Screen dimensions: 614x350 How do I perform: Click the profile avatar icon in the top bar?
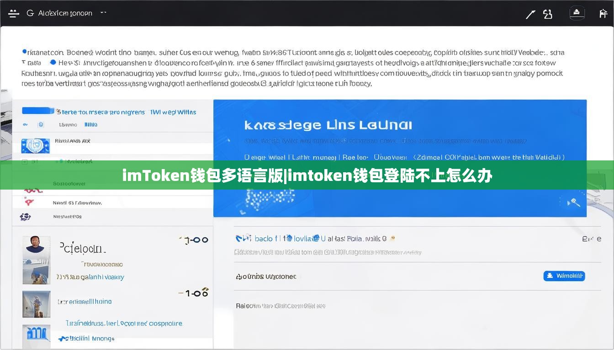(577, 13)
